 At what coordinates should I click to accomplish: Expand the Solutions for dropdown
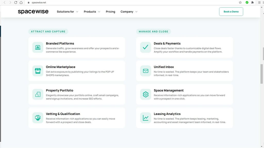(67, 12)
